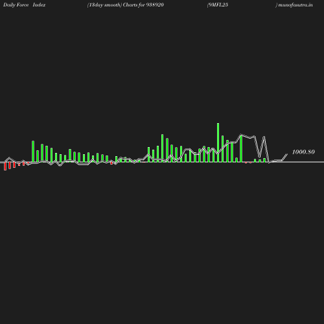324x324 pixels.
Task: Click the 'munafasutra.in' watermark text
Action: coord(295,5)
